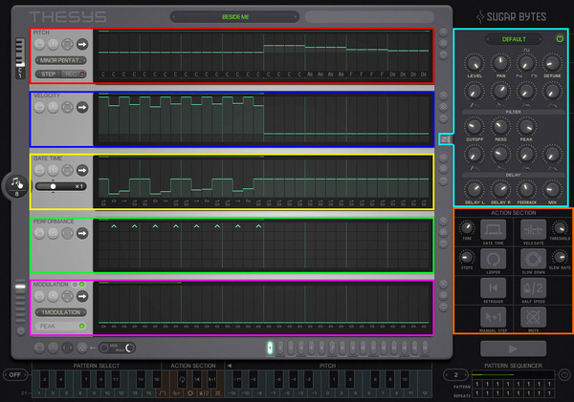Click the FEEDBACK delay knob
The image size is (574, 402).
click(x=526, y=190)
